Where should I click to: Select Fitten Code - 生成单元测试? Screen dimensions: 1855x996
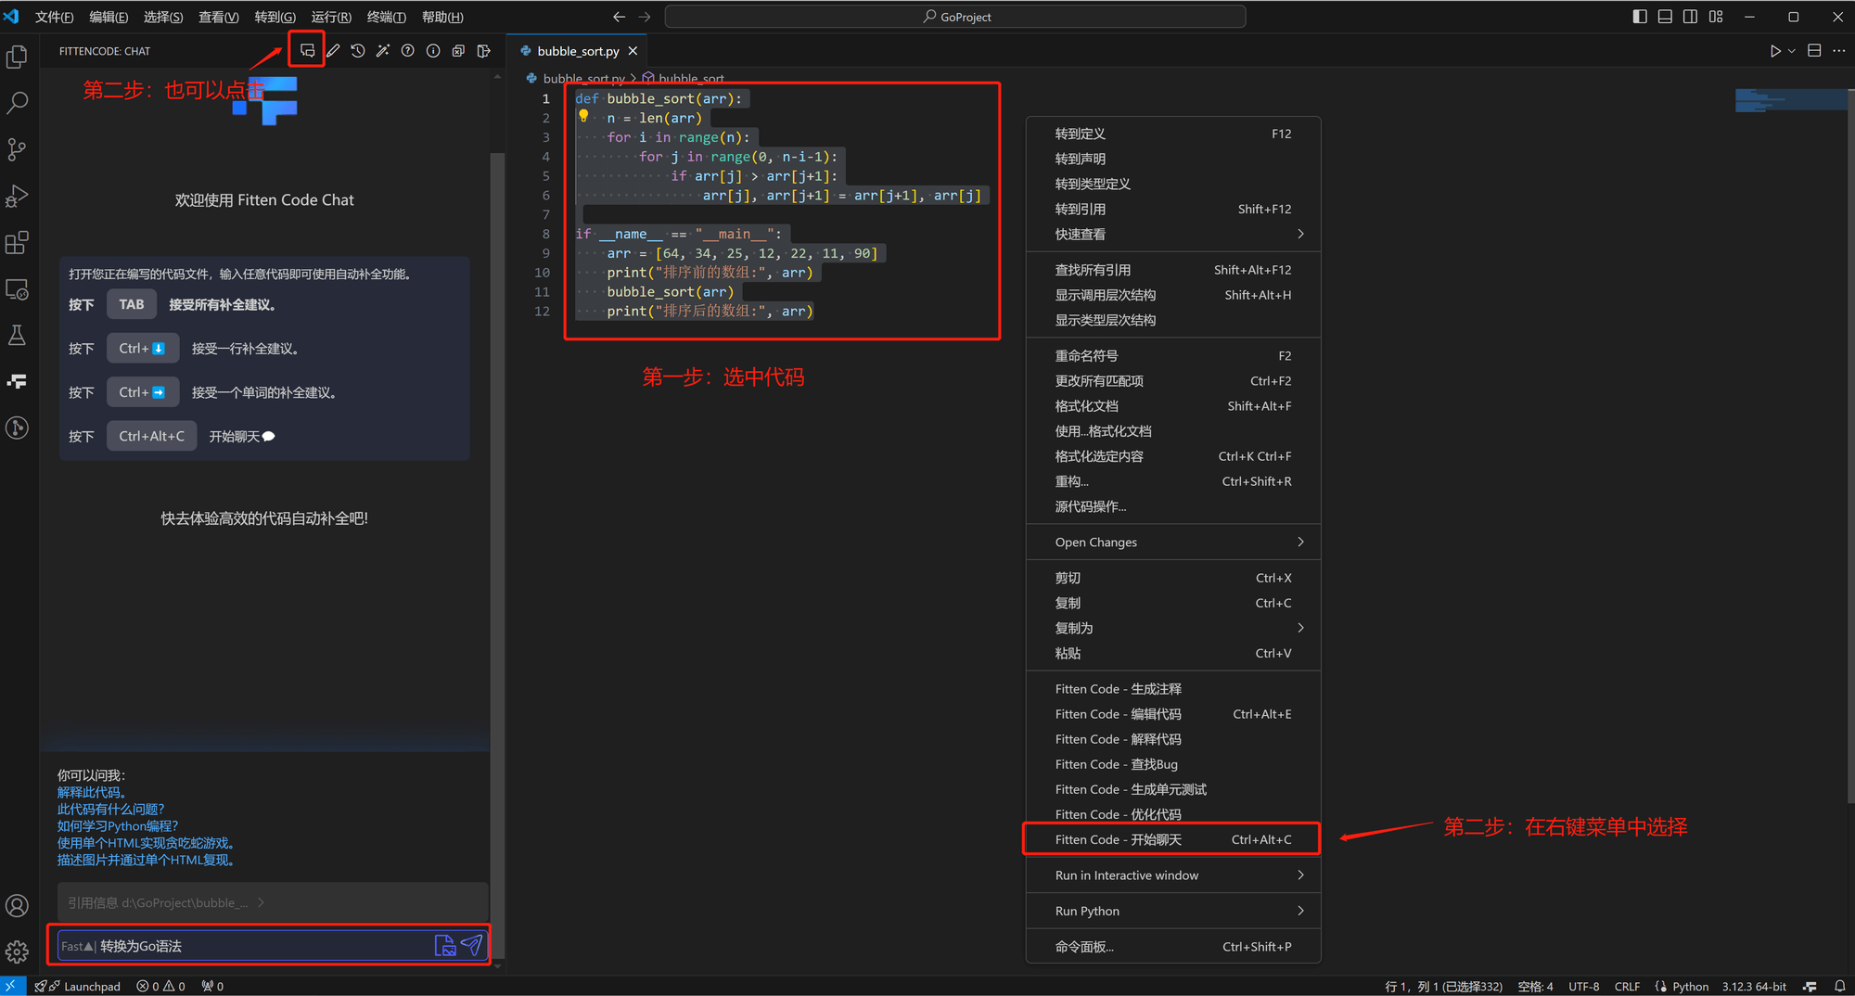pyautogui.click(x=1173, y=789)
